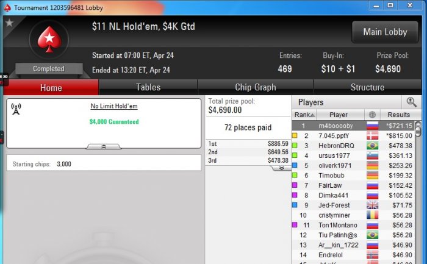Sort by the Results column header
This screenshot has height=264, width=427.
pos(399,115)
